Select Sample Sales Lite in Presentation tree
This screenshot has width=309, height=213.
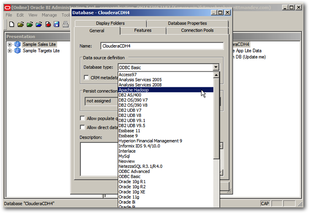point(39,44)
